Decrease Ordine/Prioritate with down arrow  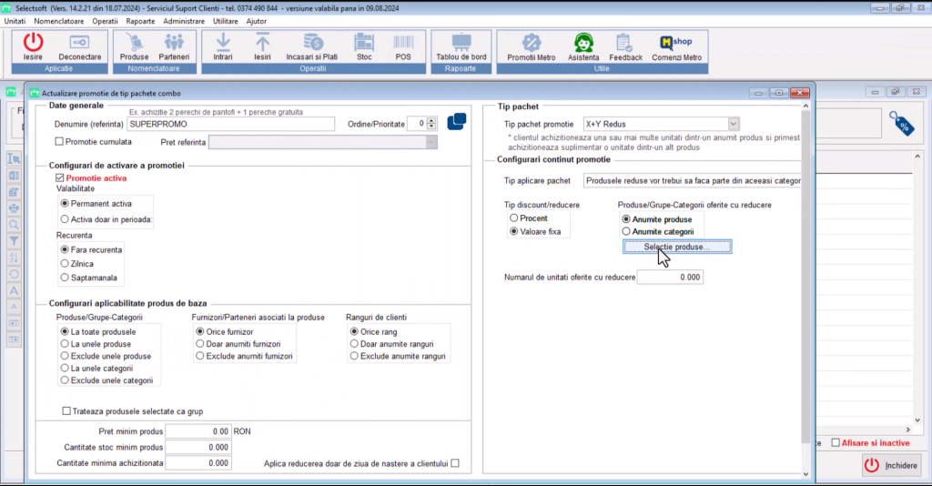tap(431, 127)
